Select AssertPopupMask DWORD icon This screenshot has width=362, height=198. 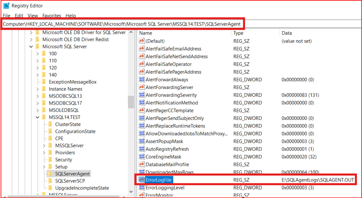click(x=141, y=141)
